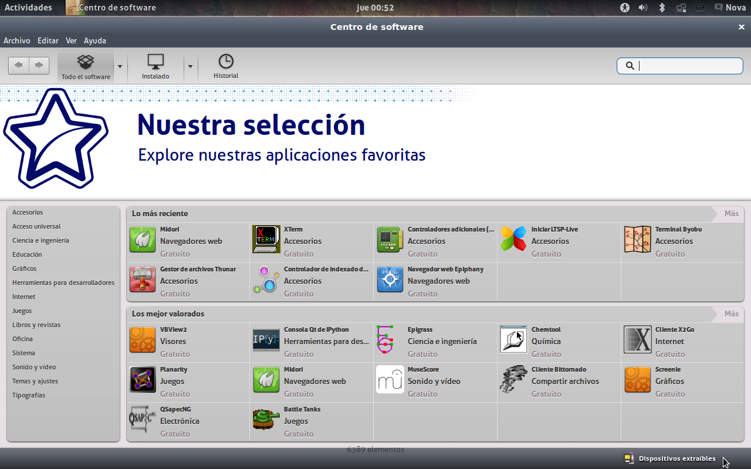Open the Gráficos category in sidebar
The height and width of the screenshot is (469, 751).
tap(25, 269)
